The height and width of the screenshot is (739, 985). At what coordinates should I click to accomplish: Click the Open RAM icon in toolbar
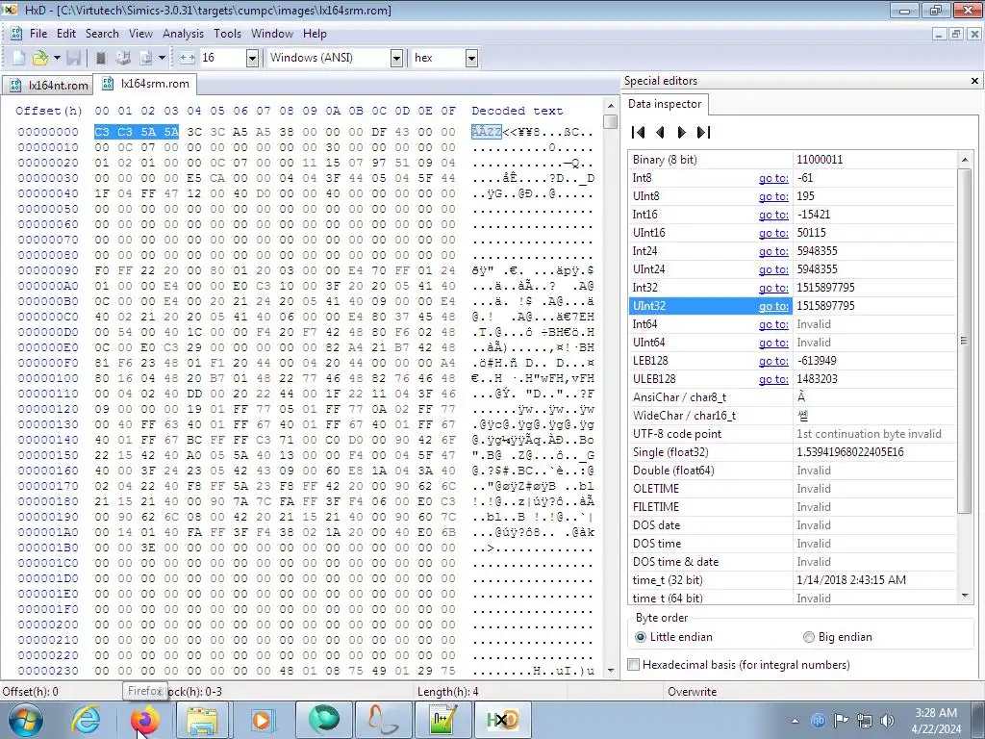100,58
